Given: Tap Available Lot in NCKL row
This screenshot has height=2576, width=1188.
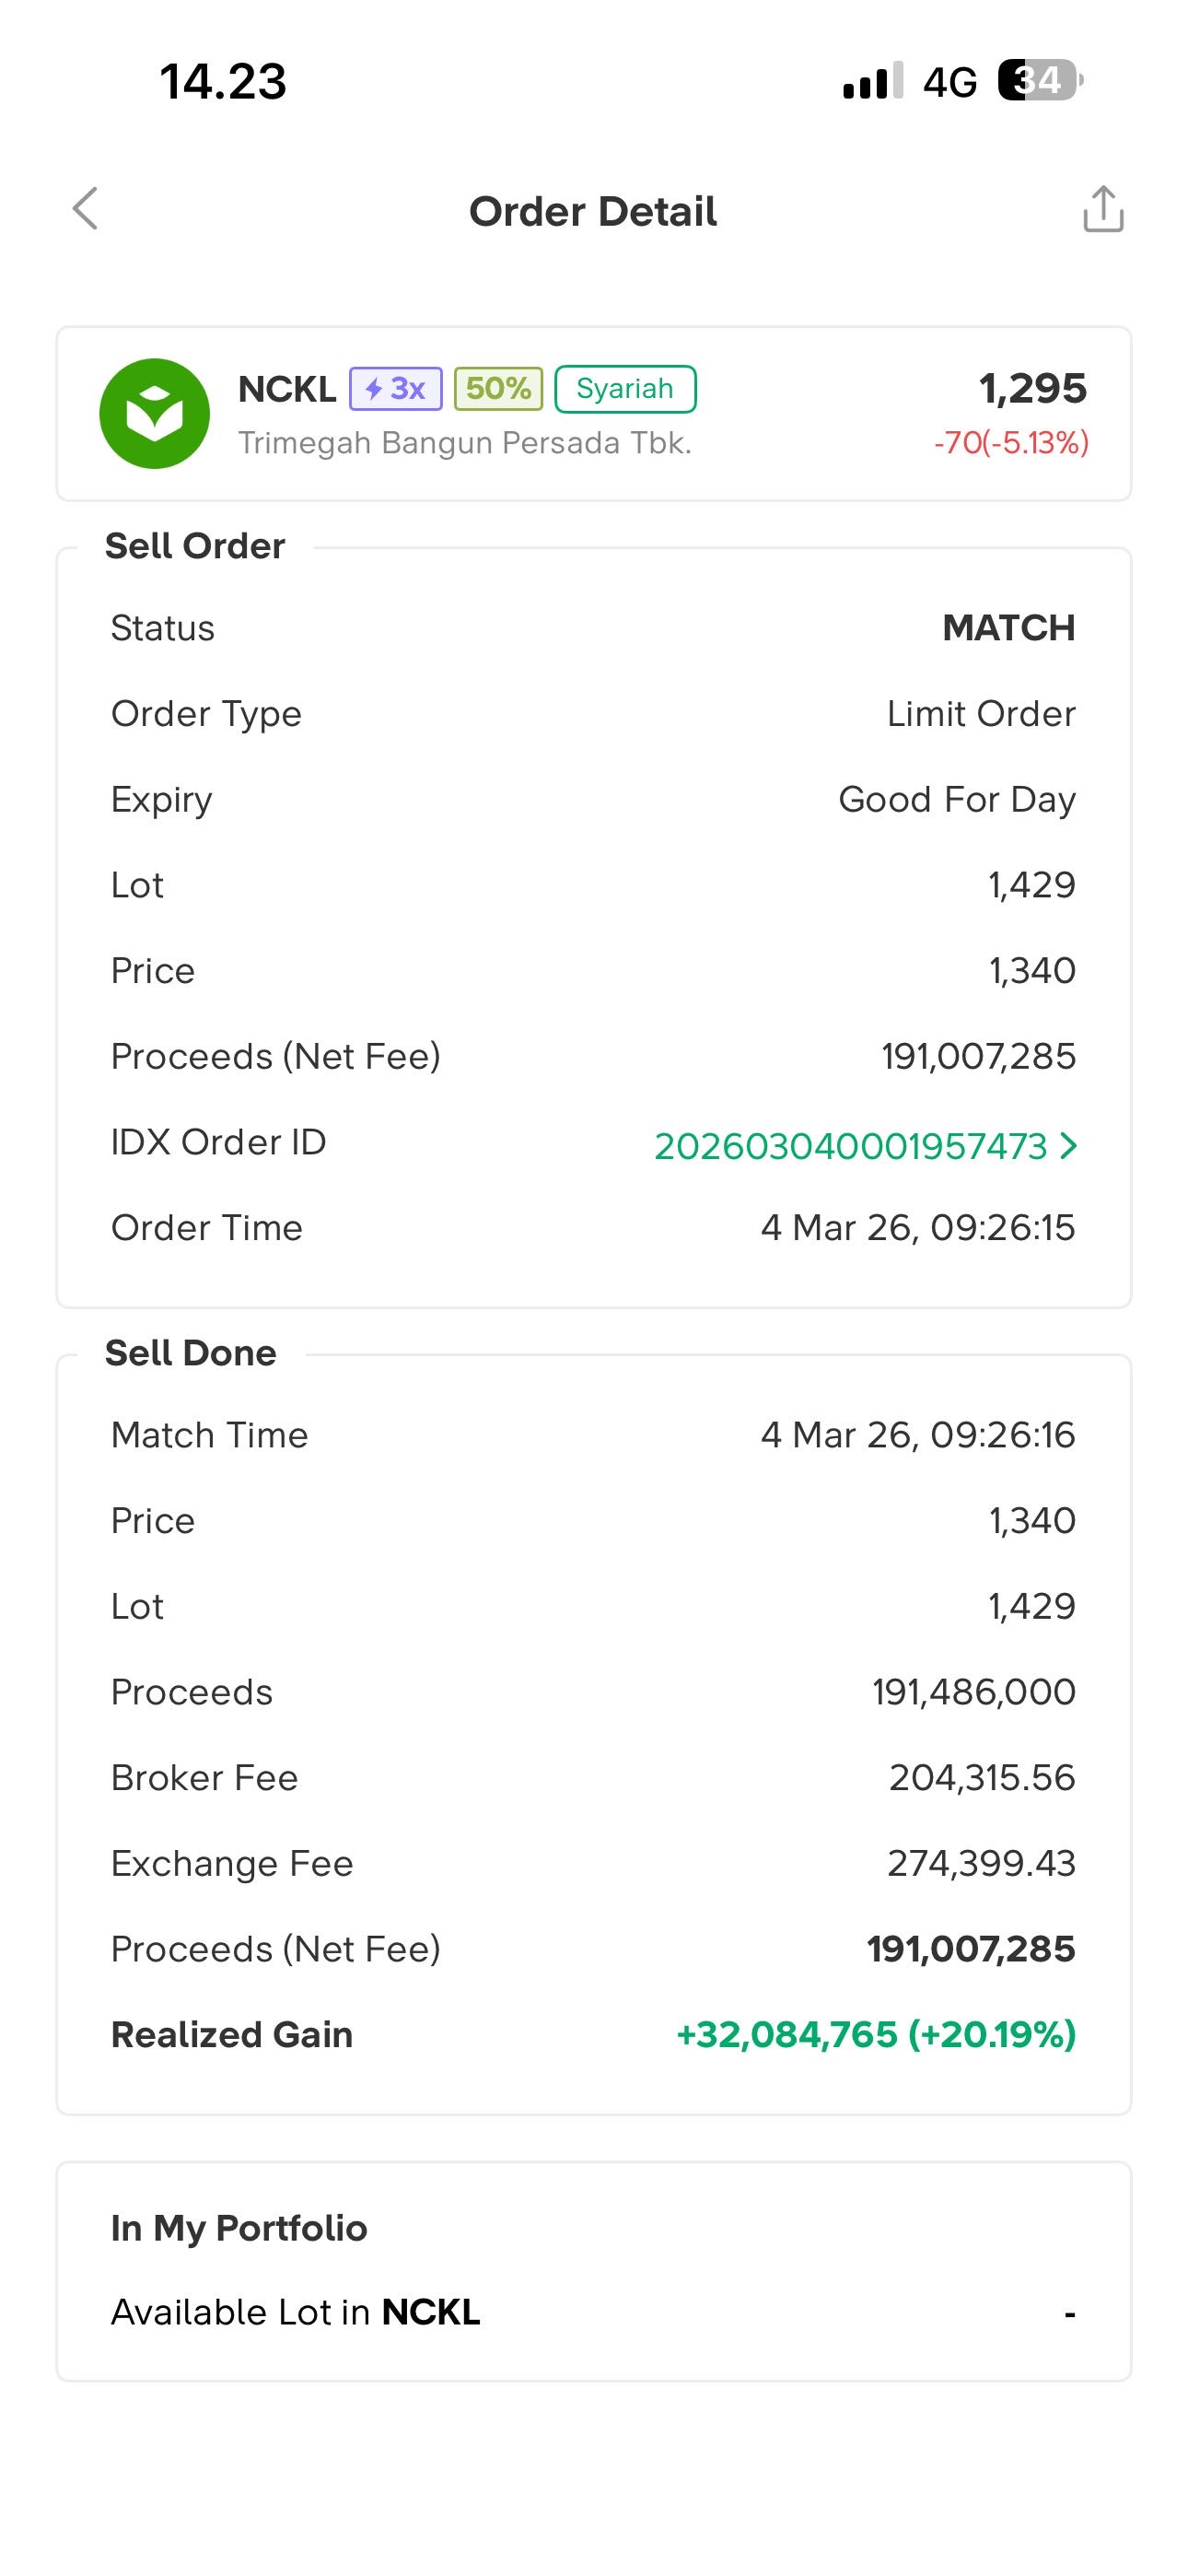Looking at the screenshot, I should (x=295, y=2312).
